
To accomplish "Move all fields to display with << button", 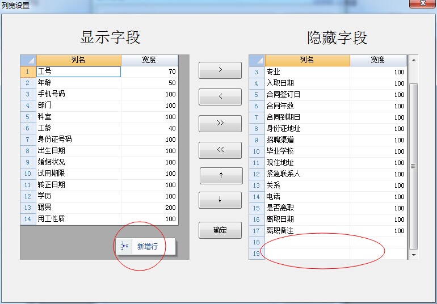I will click(x=220, y=150).
